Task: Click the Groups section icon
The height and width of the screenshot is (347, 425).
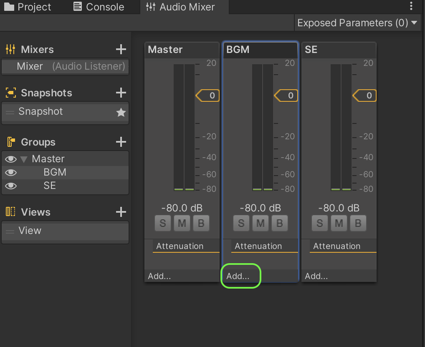Action: [x=11, y=142]
